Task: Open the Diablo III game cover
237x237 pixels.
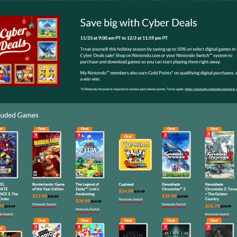Action: click(x=176, y=230)
